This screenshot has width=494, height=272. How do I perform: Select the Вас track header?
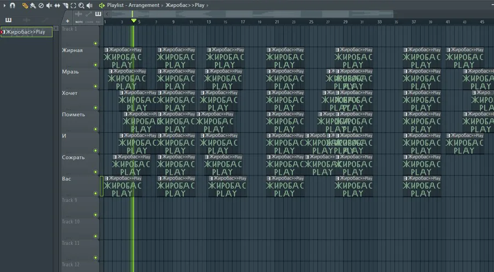click(80, 186)
